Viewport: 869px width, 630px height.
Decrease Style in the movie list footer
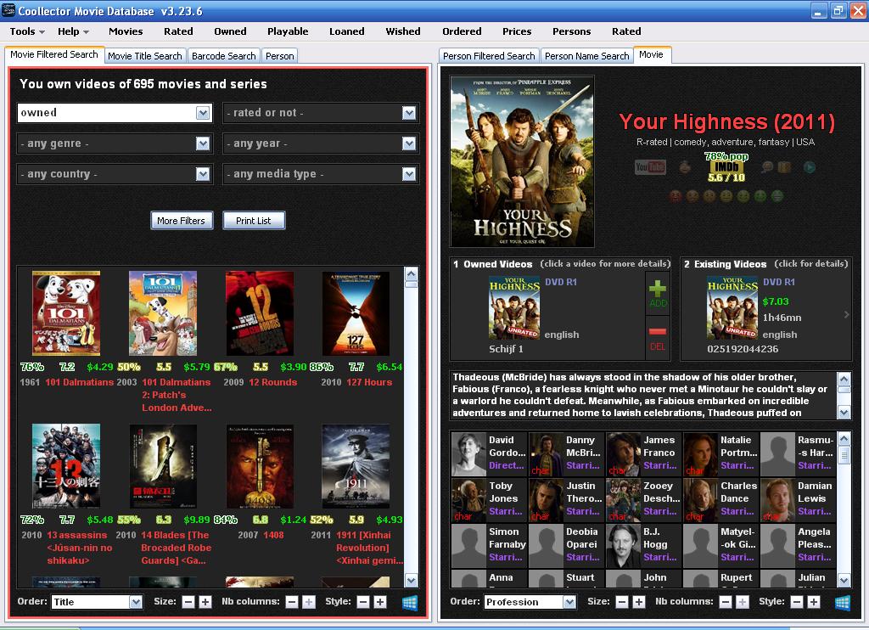click(363, 602)
